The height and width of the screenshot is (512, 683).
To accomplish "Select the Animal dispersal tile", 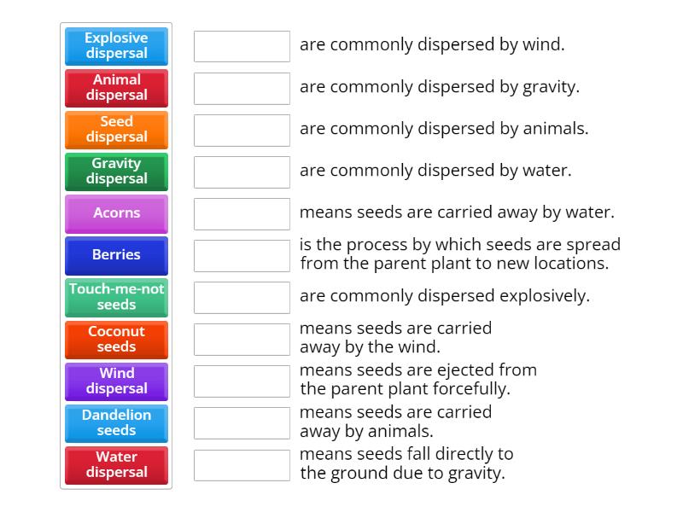I will (116, 87).
